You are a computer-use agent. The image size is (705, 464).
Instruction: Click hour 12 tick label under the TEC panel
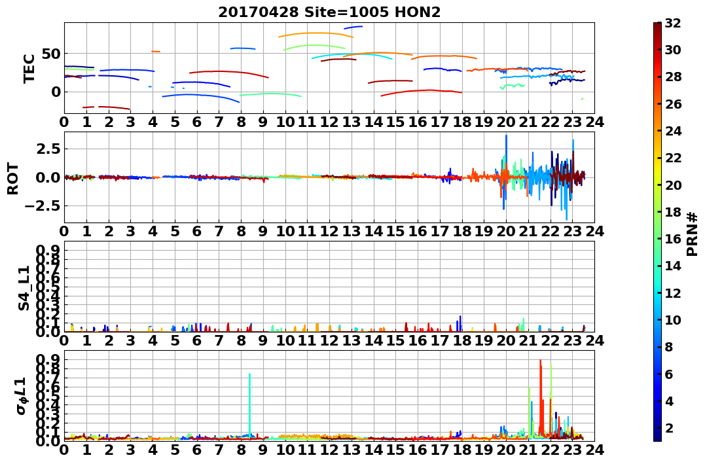(329, 122)
